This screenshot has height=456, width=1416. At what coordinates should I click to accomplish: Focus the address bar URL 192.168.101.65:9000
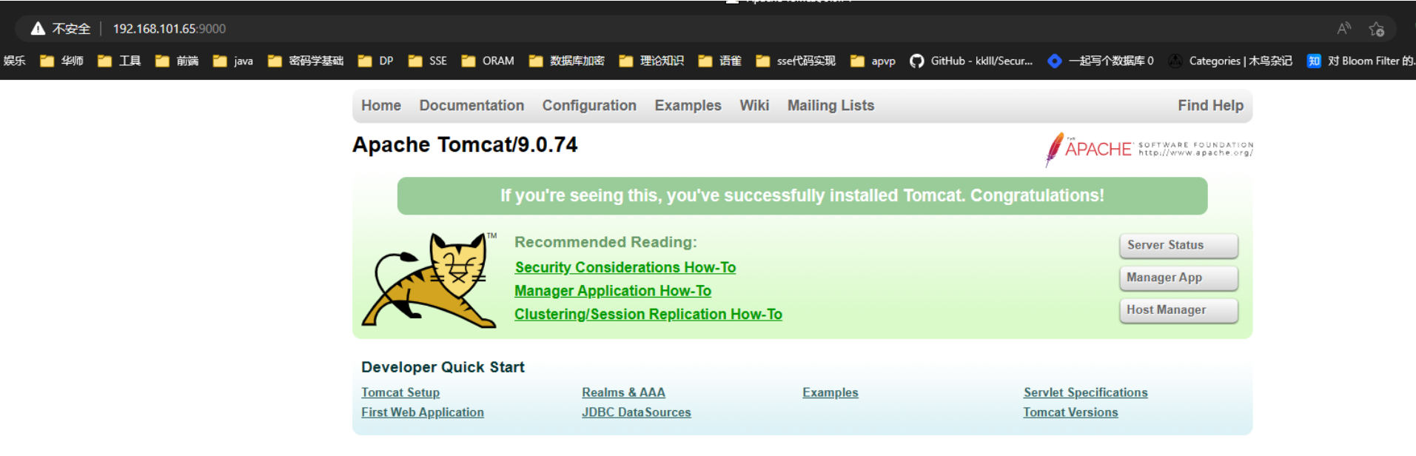click(170, 29)
